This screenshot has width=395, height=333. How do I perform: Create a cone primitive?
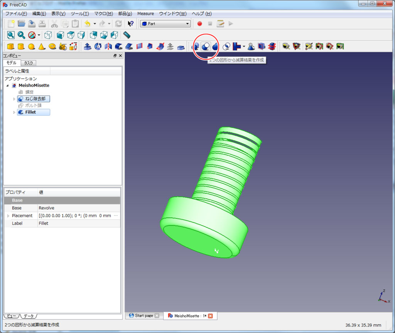point(42,46)
